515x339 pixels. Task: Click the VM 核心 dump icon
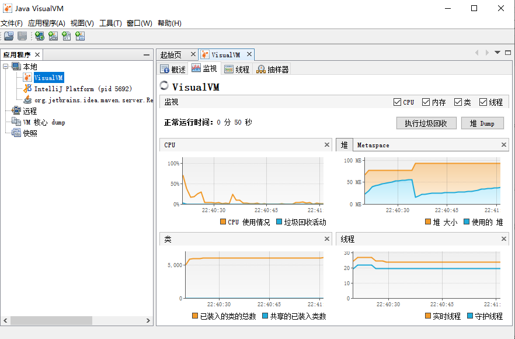pyautogui.click(x=16, y=122)
